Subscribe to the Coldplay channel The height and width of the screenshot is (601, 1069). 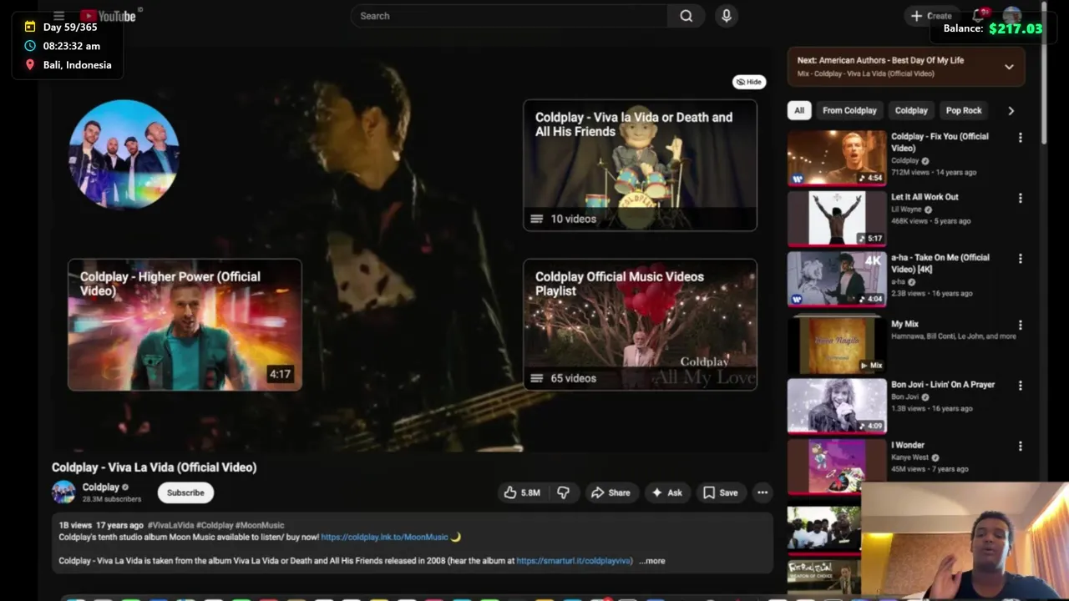185,492
